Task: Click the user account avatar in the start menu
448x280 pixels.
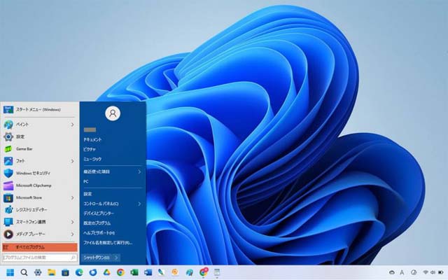Action: tap(113, 113)
